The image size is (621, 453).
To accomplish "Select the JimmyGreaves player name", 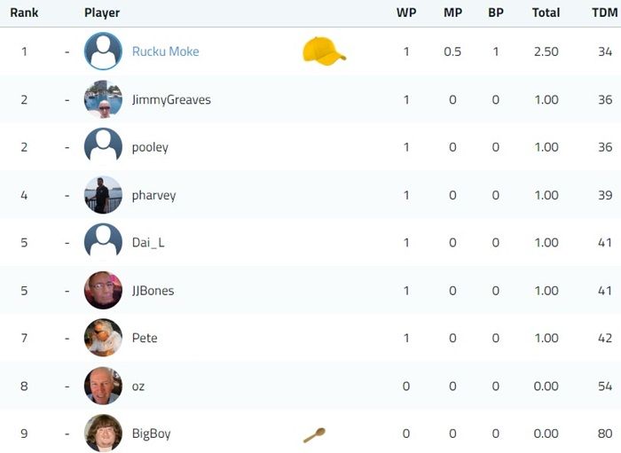I will [x=171, y=99].
